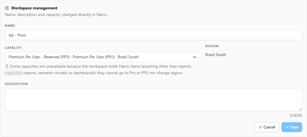Click the 0/4000 character counter
Image resolution: width=307 pixels, height=137 pixels.
pyautogui.click(x=296, y=115)
